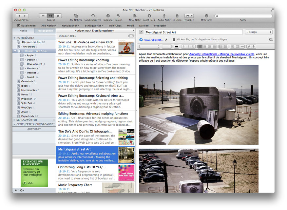The height and width of the screenshot is (210, 287).
Task: Open the Mehr Infos panel
Action: (206, 16)
